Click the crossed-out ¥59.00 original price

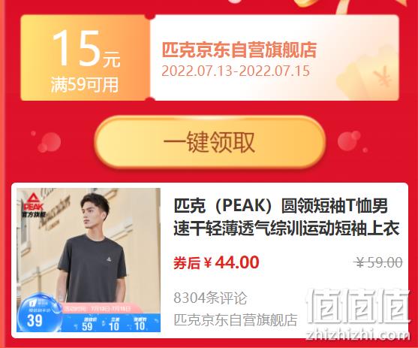(x=378, y=262)
